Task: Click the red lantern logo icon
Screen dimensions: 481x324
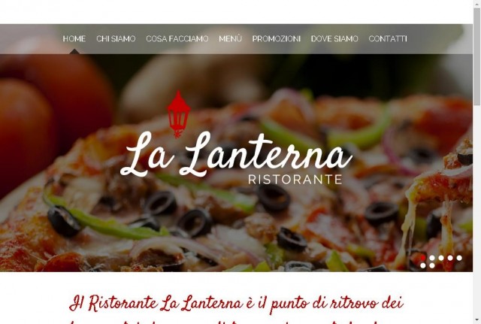Action: 179,114
